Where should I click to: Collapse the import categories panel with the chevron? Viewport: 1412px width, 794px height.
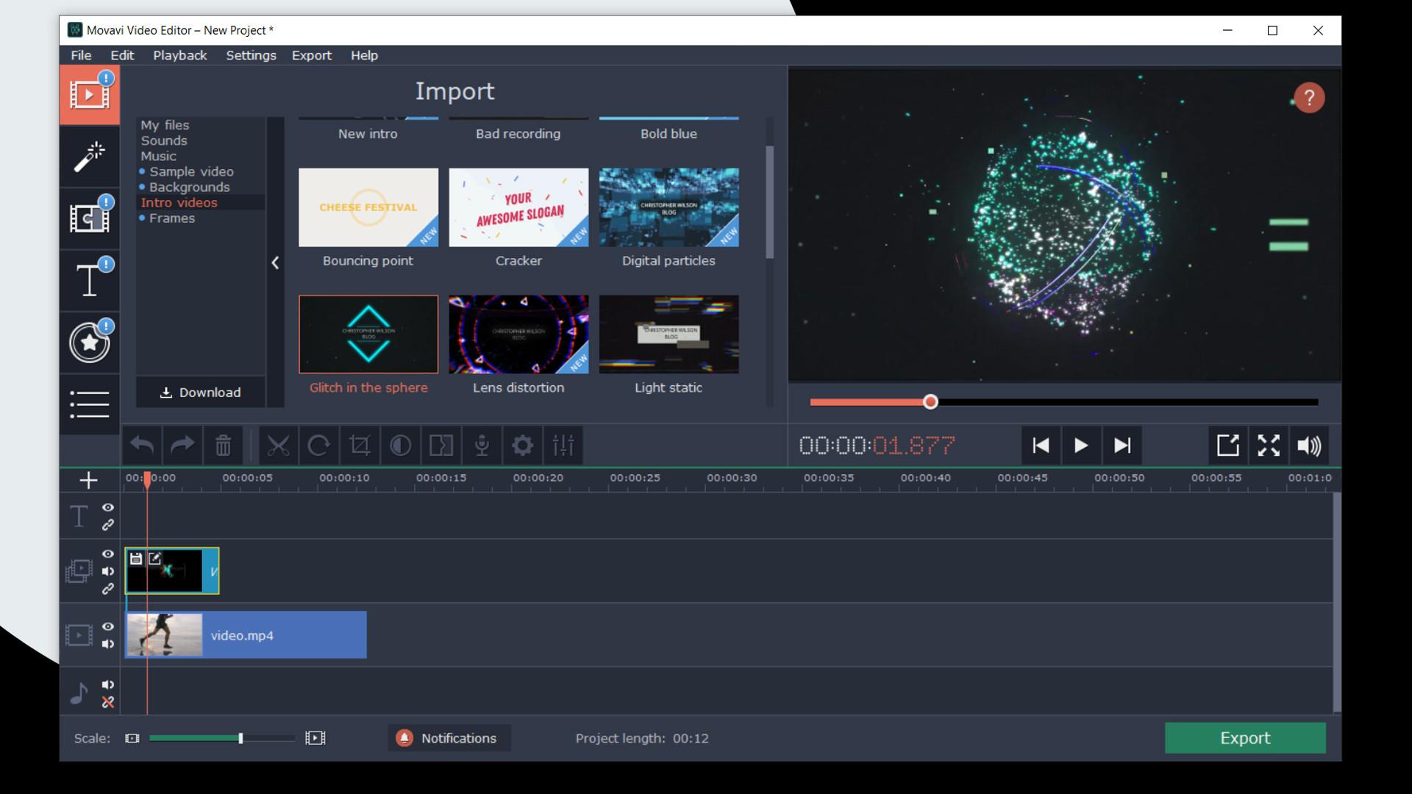276,262
